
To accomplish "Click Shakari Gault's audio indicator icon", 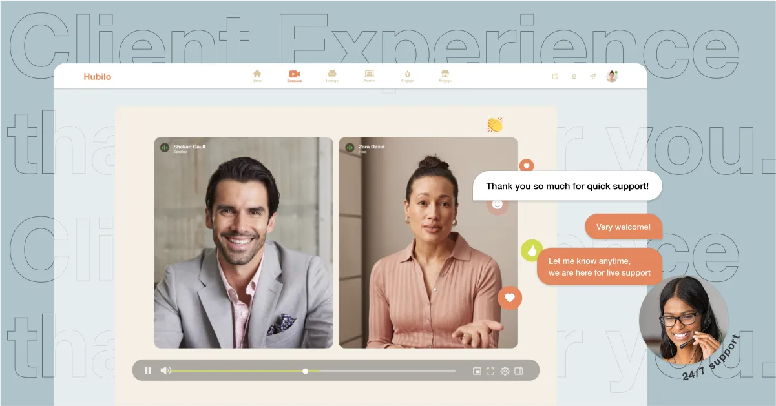I will 165,148.
